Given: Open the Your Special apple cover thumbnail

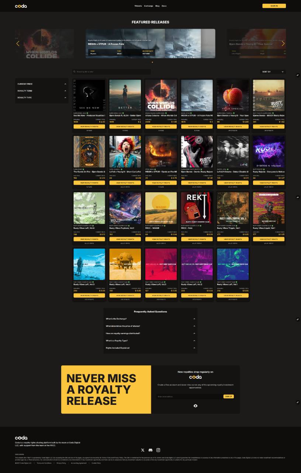Looking at the screenshot, I should tap(233, 95).
